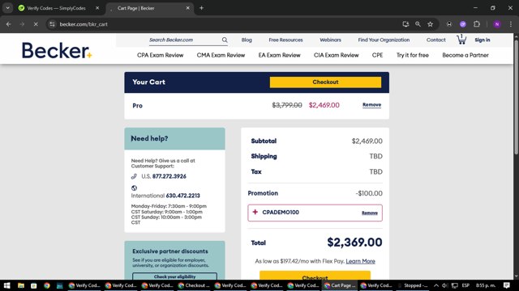
Task: Open the shopping cart icon in header
Action: pyautogui.click(x=461, y=40)
